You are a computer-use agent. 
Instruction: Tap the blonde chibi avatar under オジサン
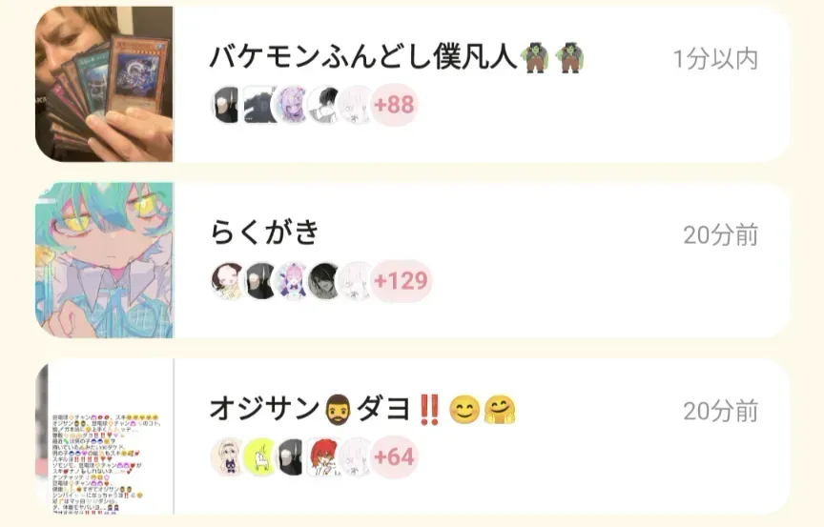(x=227, y=456)
